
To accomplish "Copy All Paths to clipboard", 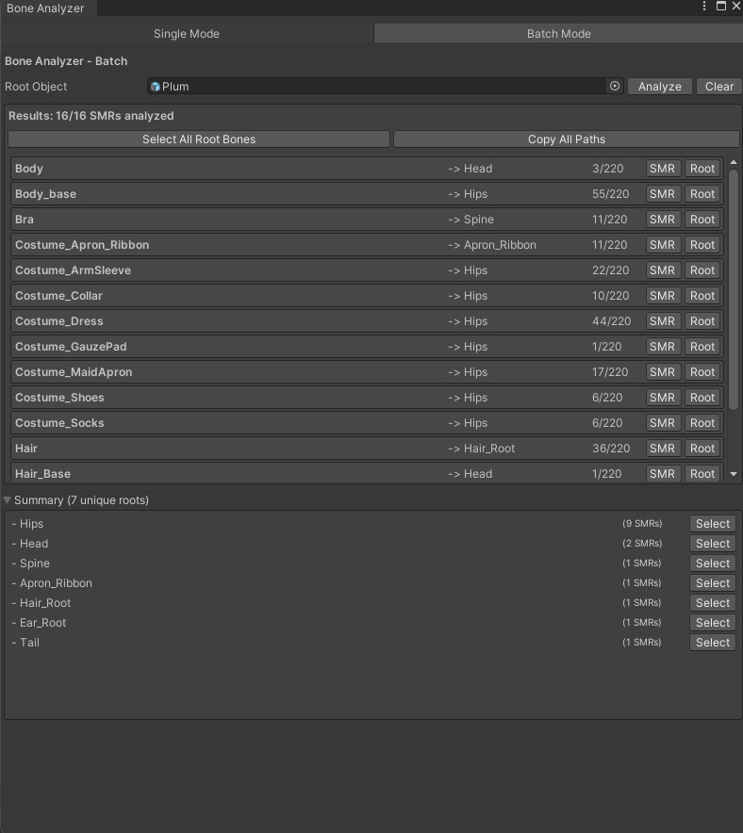I will 566,139.
